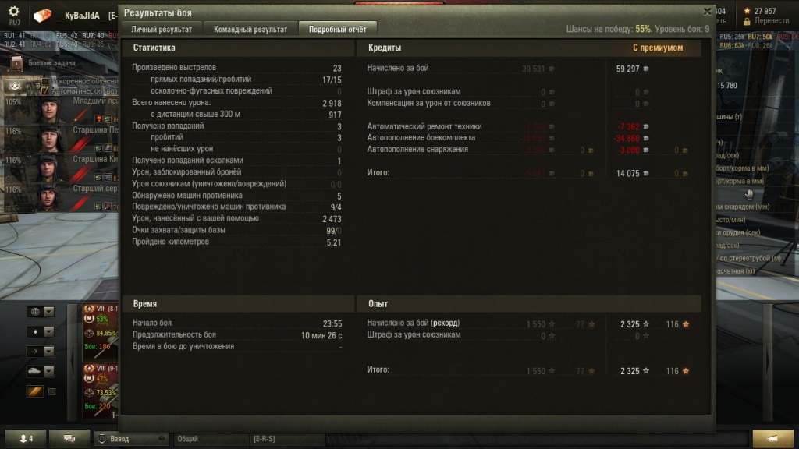Switch to Командный результат tab

(x=250, y=29)
